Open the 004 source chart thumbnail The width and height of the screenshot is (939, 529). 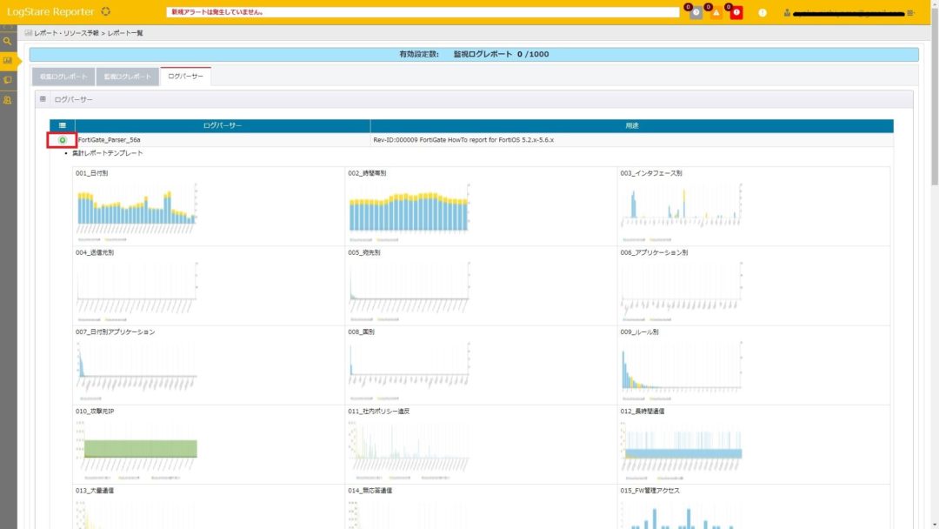[137, 291]
